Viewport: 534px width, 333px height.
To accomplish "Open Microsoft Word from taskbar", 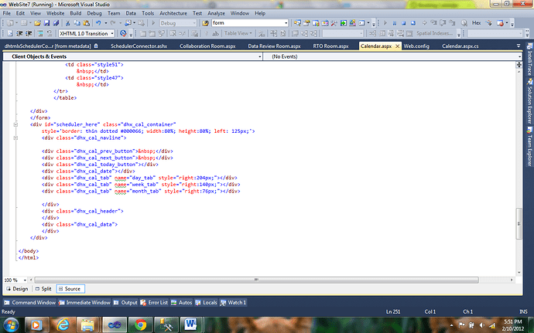I will (191, 325).
